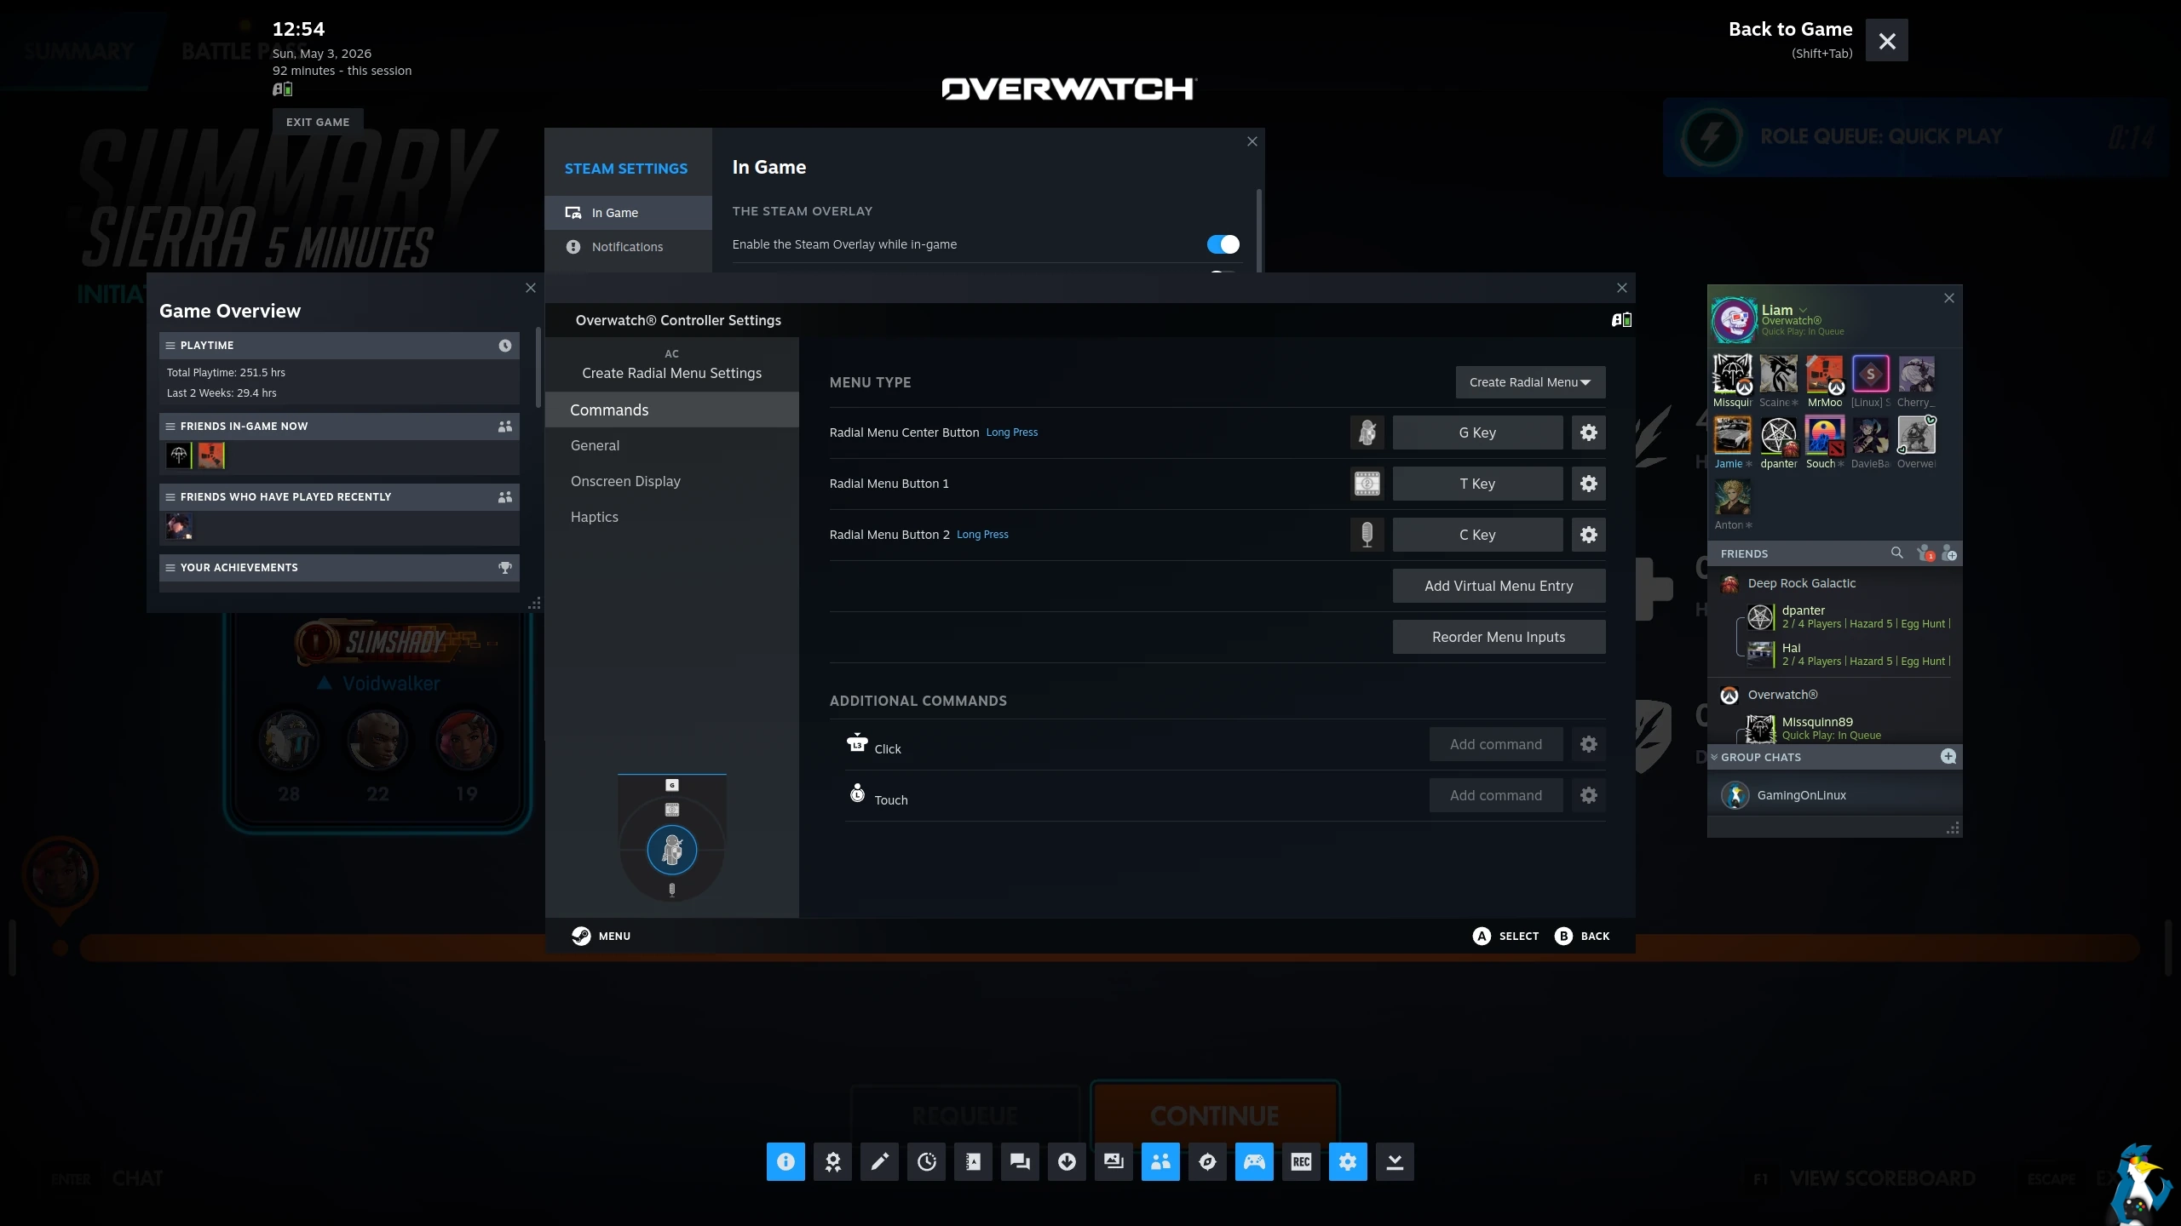Open the Screenshots icon in overlay toolbar

(x=1114, y=1161)
